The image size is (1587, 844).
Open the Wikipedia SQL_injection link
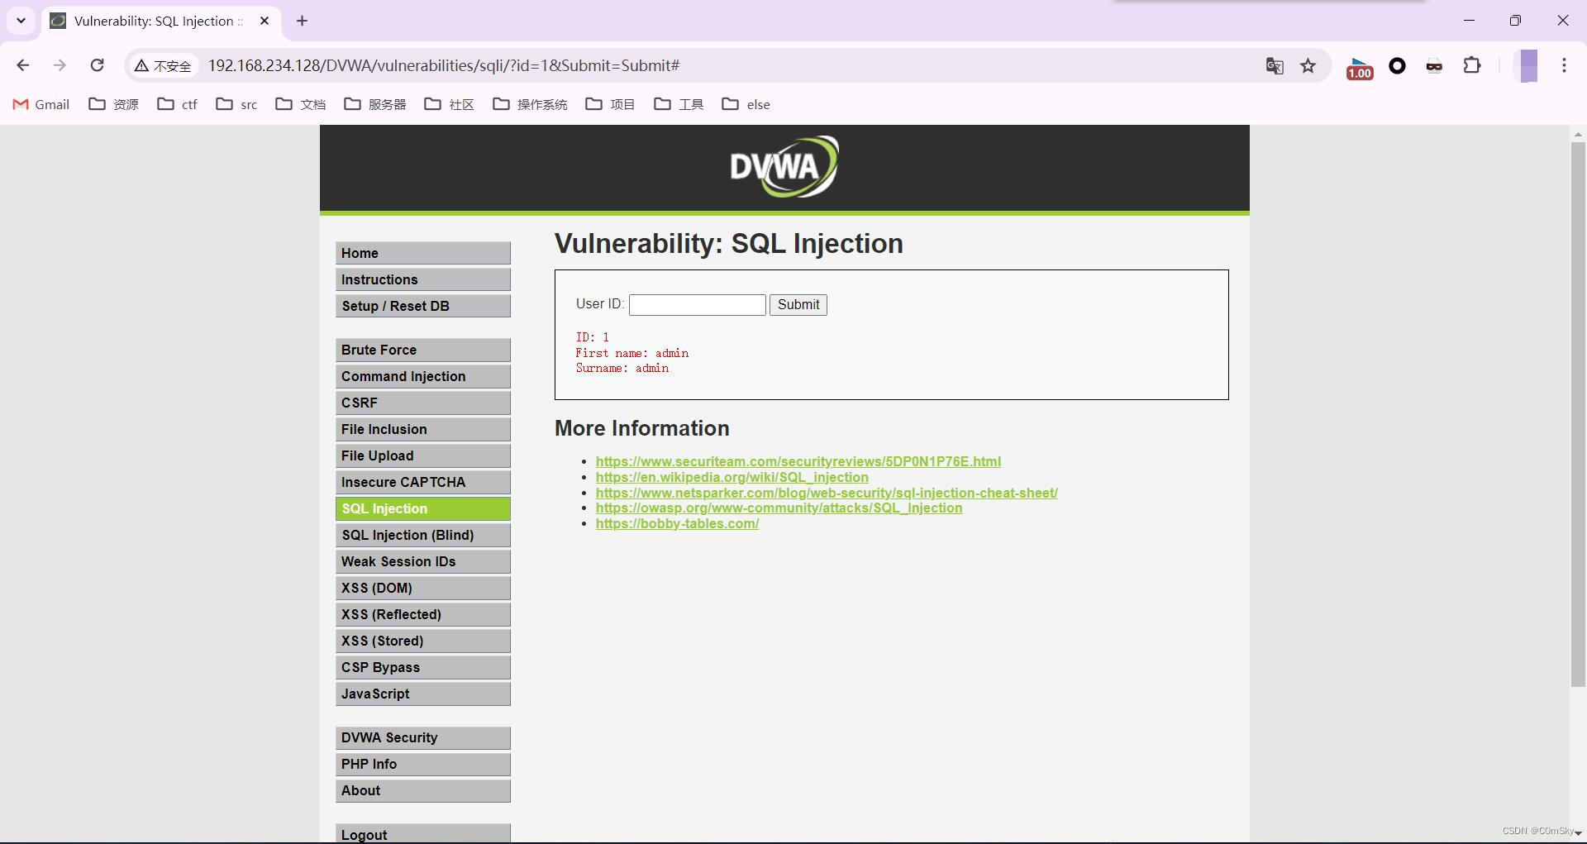pyautogui.click(x=732, y=477)
